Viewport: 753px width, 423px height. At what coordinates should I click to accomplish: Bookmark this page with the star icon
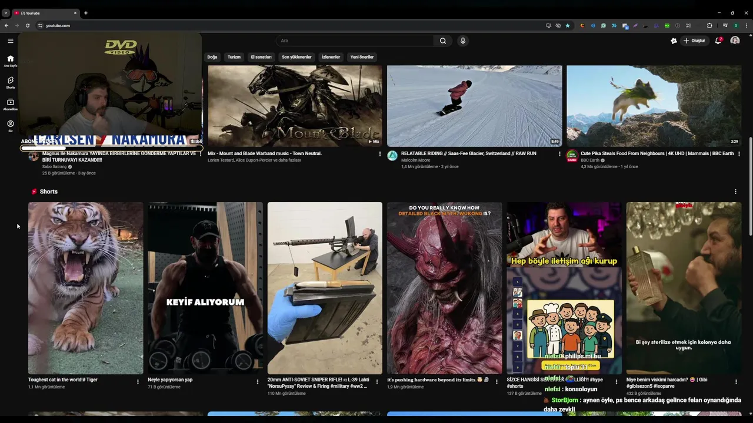click(x=568, y=25)
